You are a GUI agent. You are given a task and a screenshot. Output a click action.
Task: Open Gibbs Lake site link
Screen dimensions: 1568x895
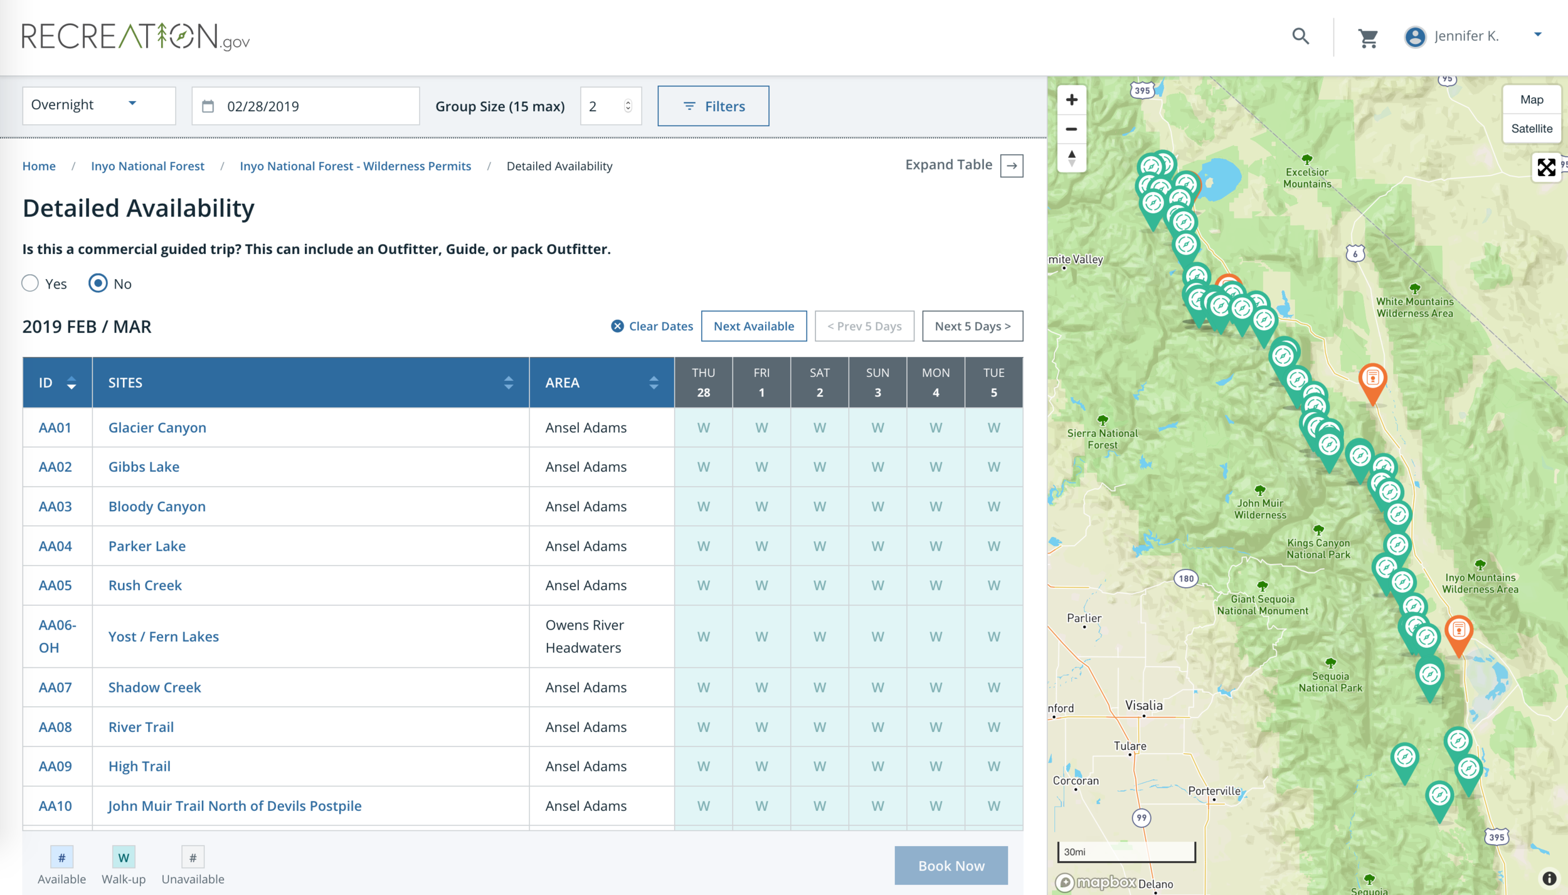click(x=144, y=467)
